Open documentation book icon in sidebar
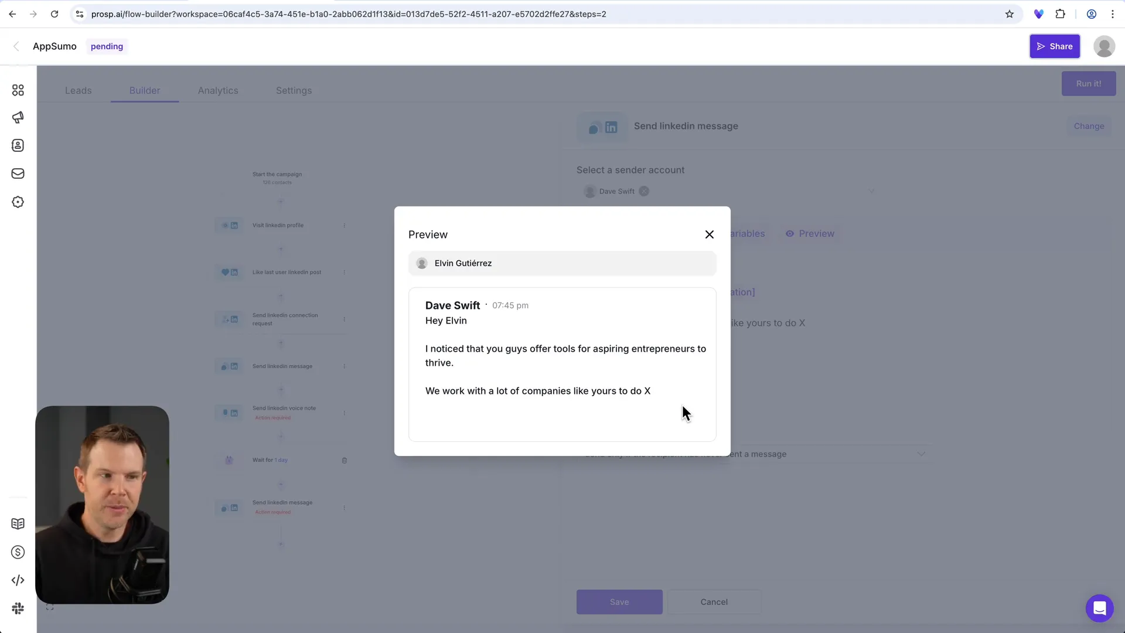 coord(18,523)
